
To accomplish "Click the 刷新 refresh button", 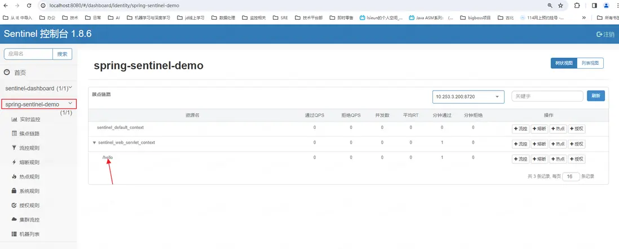I will 596,96.
